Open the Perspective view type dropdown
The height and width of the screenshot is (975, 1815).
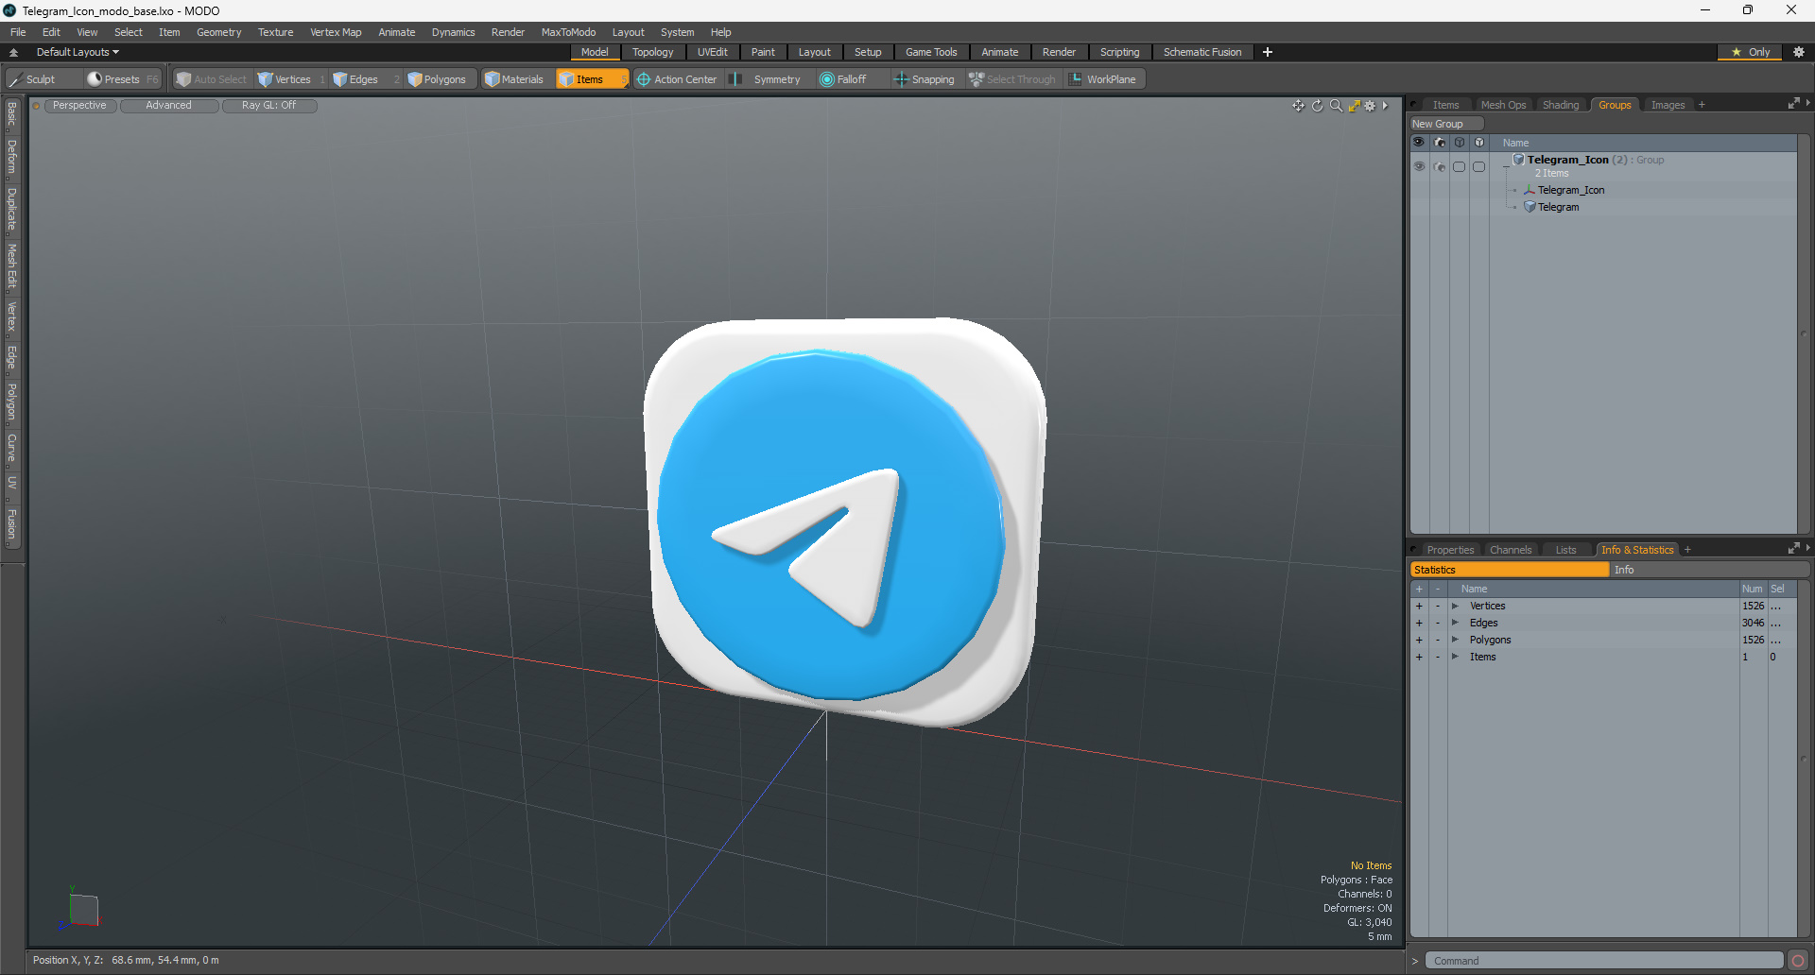pyautogui.click(x=79, y=106)
